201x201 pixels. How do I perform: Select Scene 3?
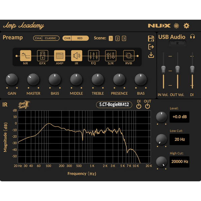(x=124, y=39)
